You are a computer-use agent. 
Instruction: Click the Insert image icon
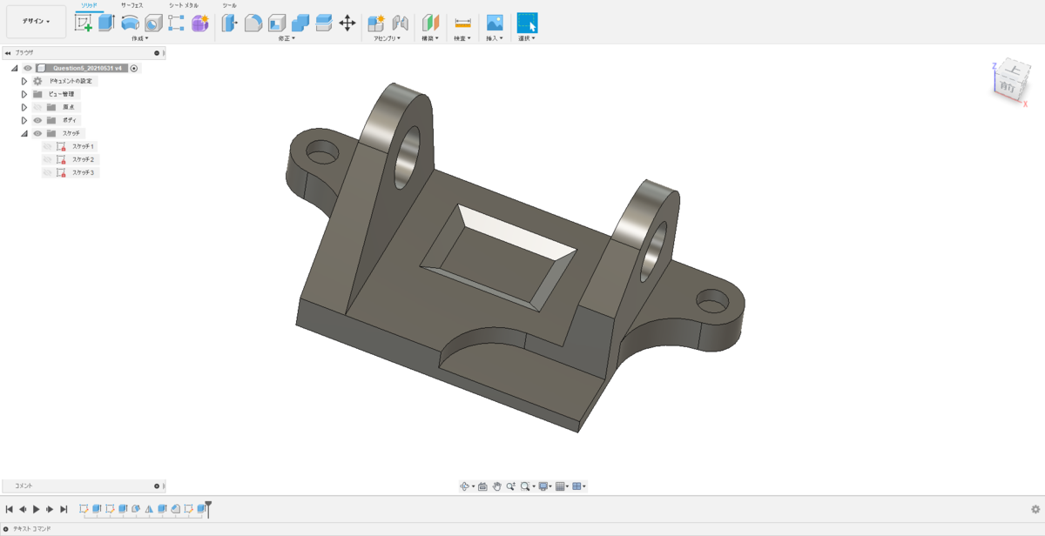(495, 23)
